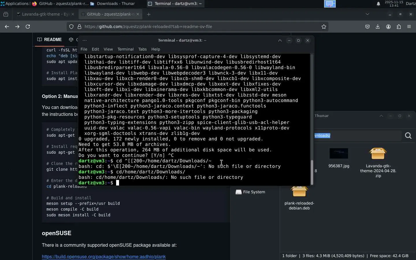The height and width of the screenshot is (260, 416).
Task: Select the 956387.jpg image thumbnail in Thunar
Action: pos(339,153)
